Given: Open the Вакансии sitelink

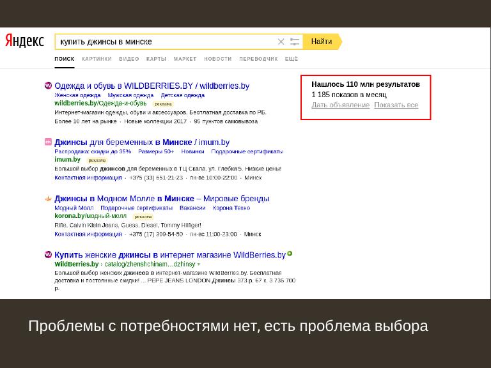Looking at the screenshot, I should click(192, 208).
